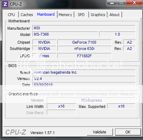Click the Max. Supported label
143x140 pixels.
tap(92, 106)
